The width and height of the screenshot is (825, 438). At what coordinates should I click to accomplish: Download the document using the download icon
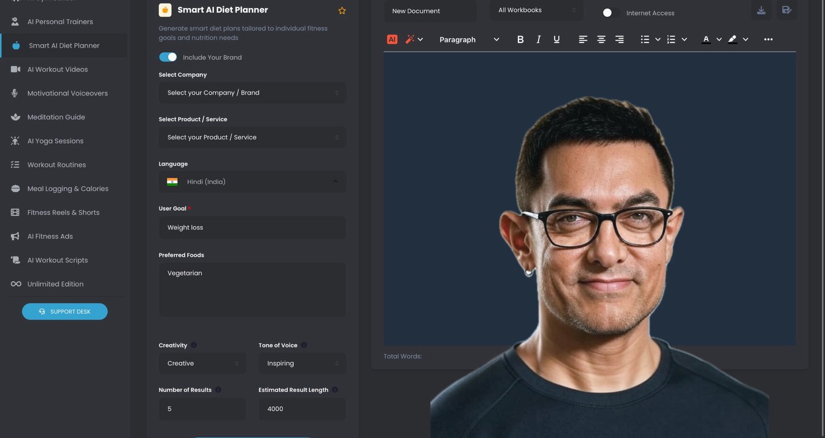(x=761, y=10)
